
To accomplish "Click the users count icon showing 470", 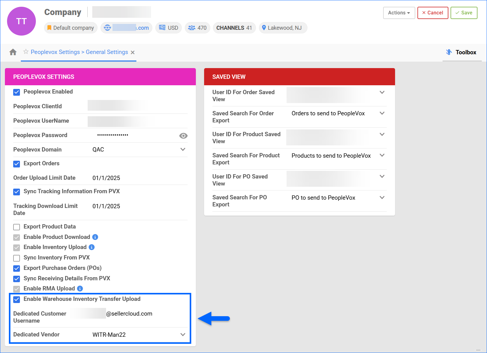I will coord(192,28).
